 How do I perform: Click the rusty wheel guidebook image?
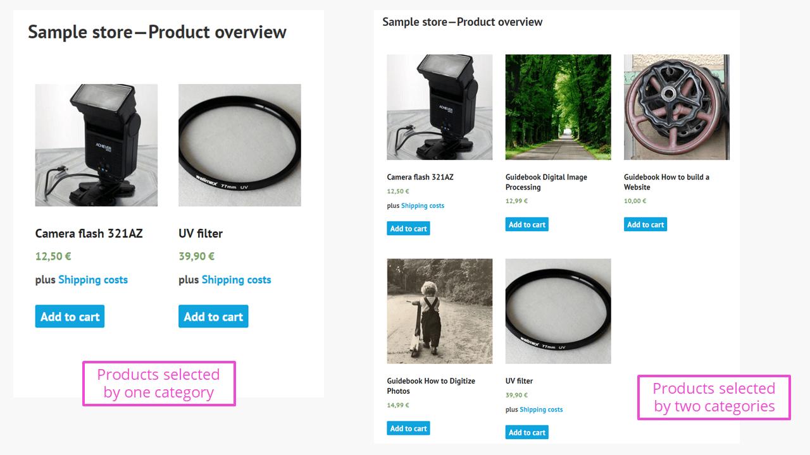tap(676, 107)
